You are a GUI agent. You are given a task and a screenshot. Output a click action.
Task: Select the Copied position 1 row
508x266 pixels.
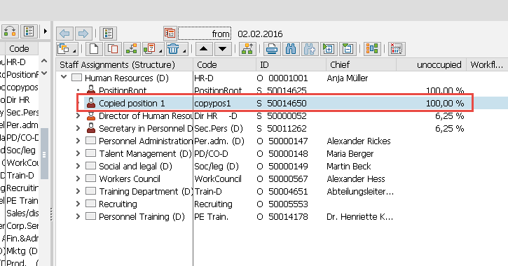[275, 103]
